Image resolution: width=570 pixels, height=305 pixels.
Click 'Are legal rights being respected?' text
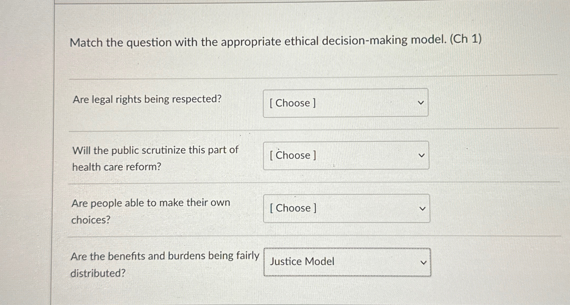(147, 99)
